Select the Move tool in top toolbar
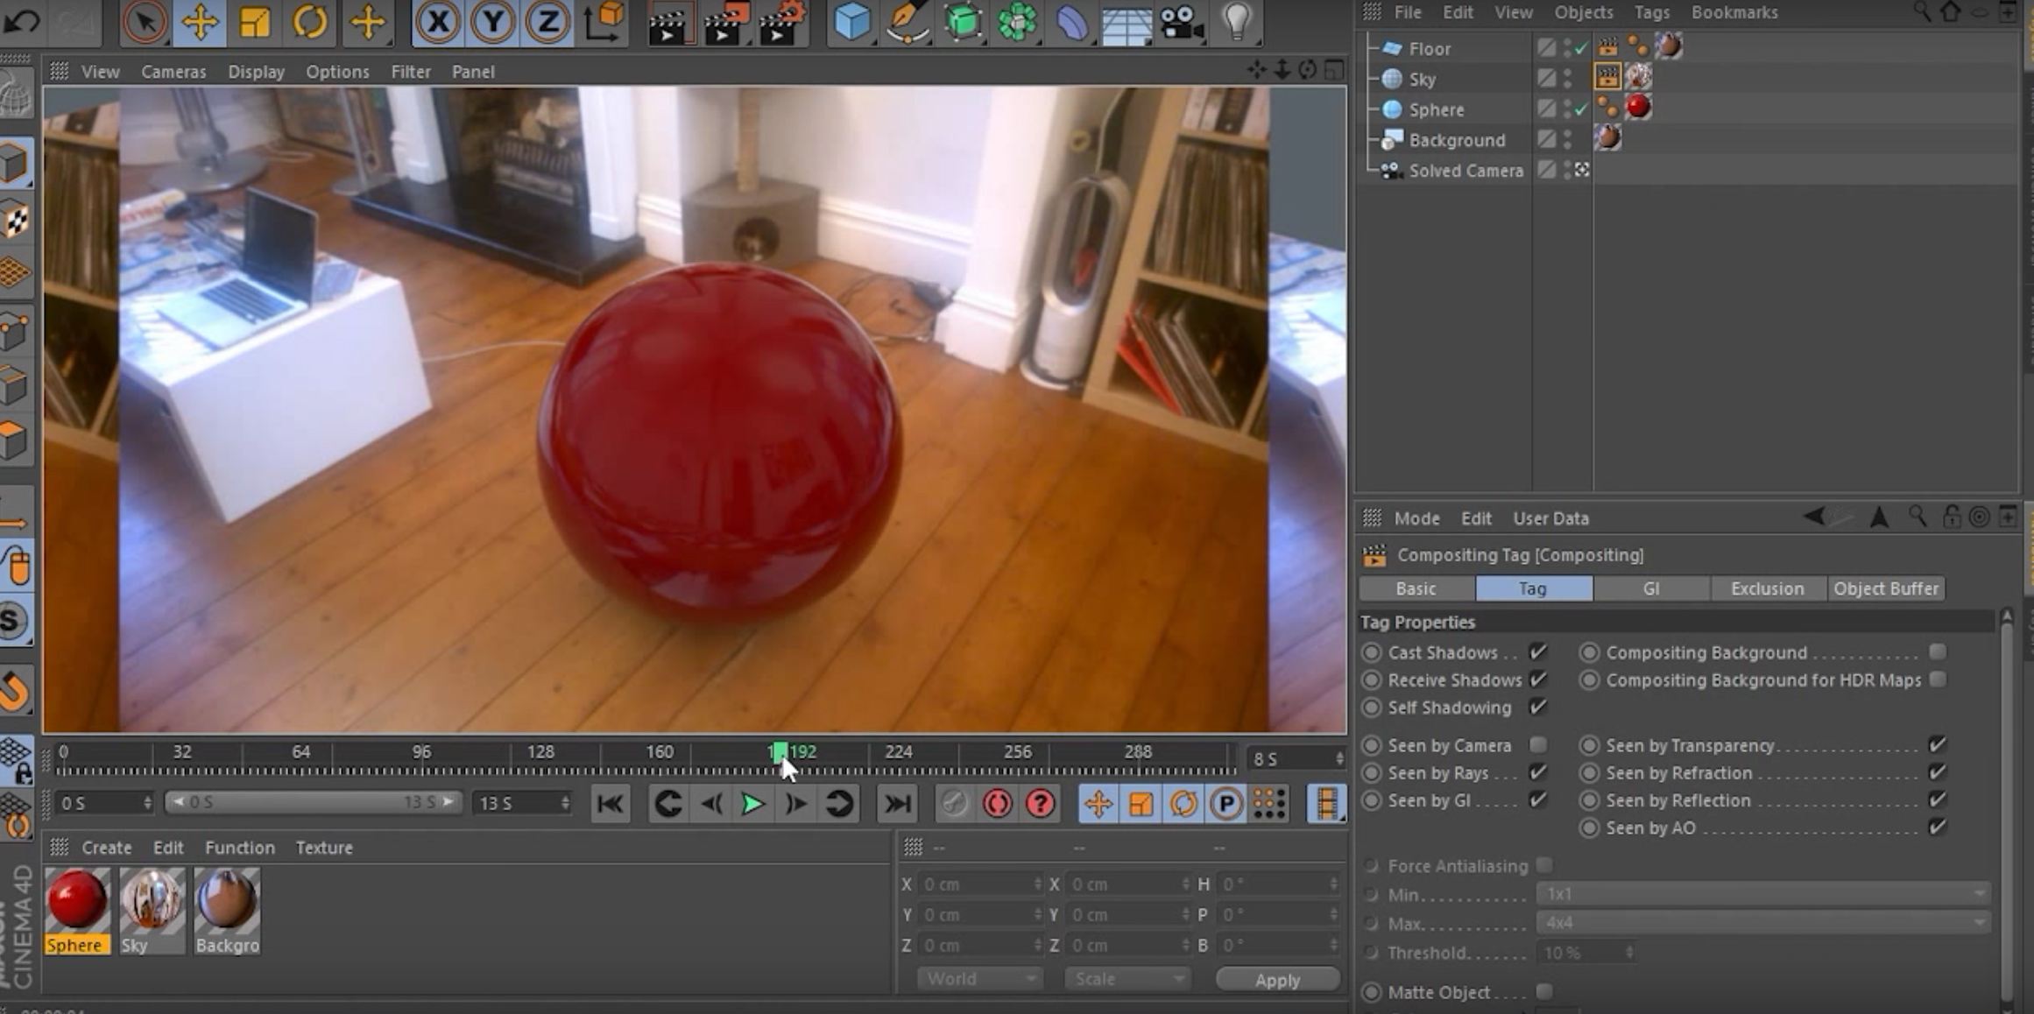 (200, 21)
